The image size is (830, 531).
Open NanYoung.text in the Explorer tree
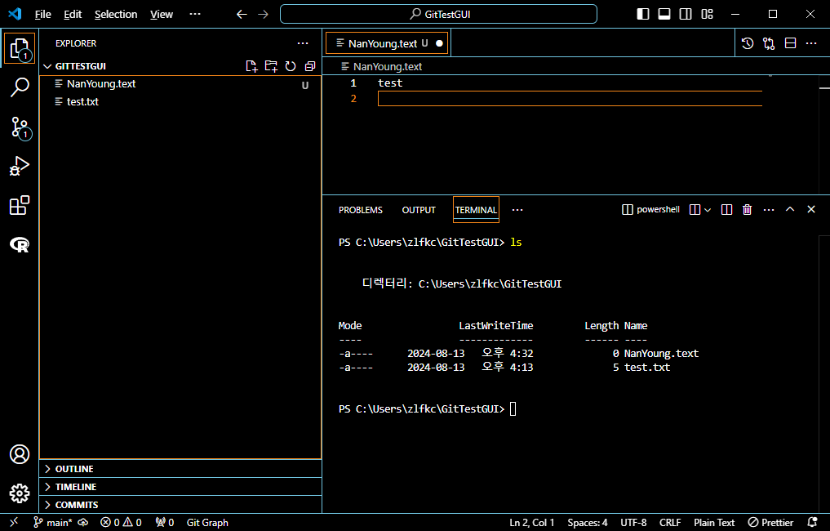(x=180, y=83)
